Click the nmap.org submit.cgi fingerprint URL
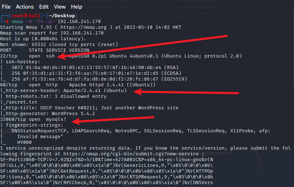 point(131,154)
